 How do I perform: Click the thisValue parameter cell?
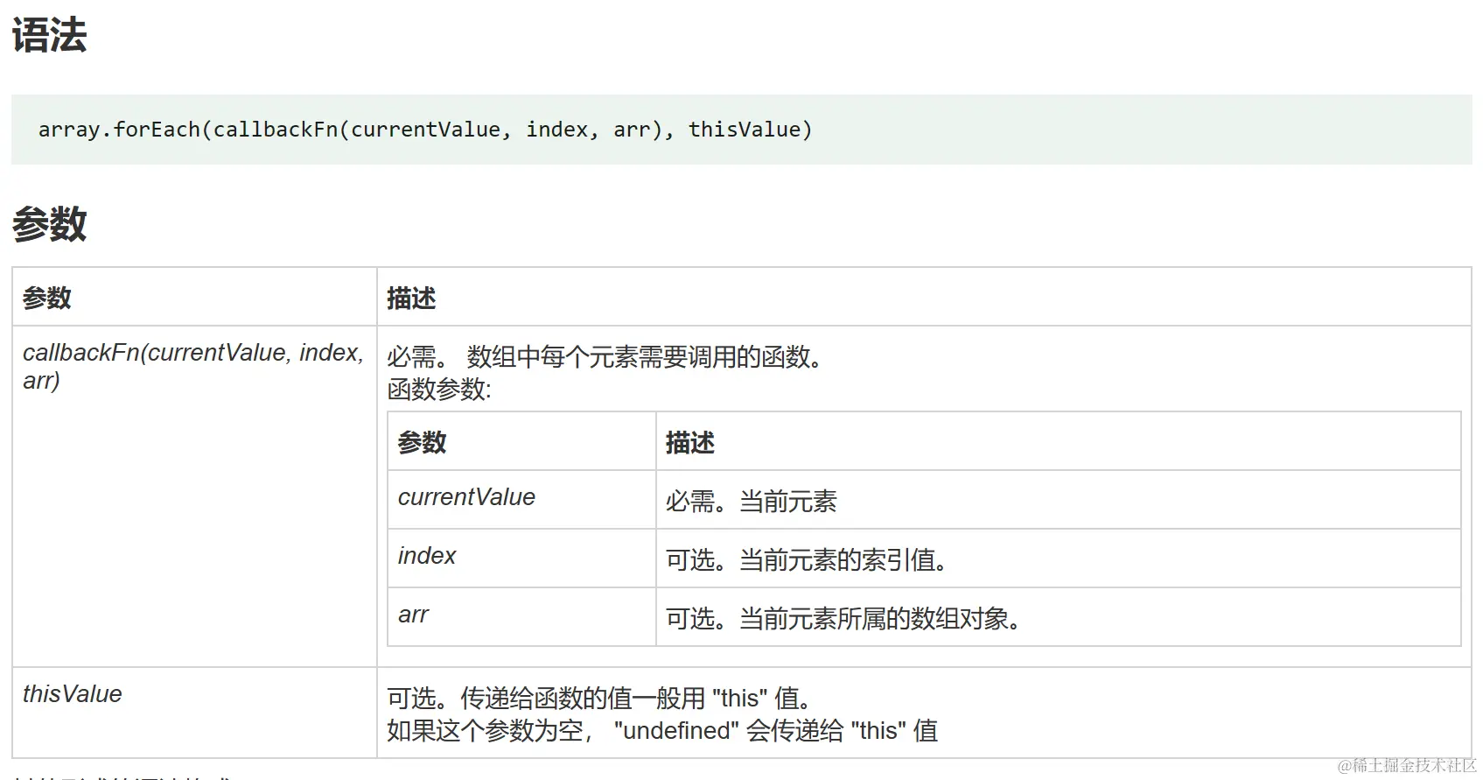coord(73,694)
